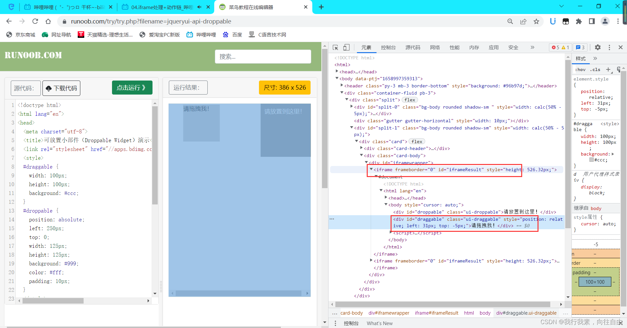Click the address bar URL

[x=151, y=21]
